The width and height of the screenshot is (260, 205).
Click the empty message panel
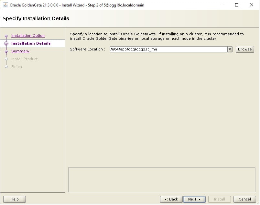click(x=162, y=180)
